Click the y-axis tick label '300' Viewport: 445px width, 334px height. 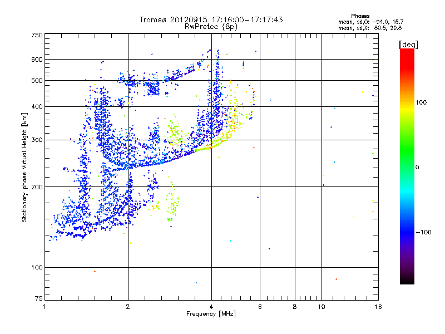pyautogui.click(x=37, y=140)
